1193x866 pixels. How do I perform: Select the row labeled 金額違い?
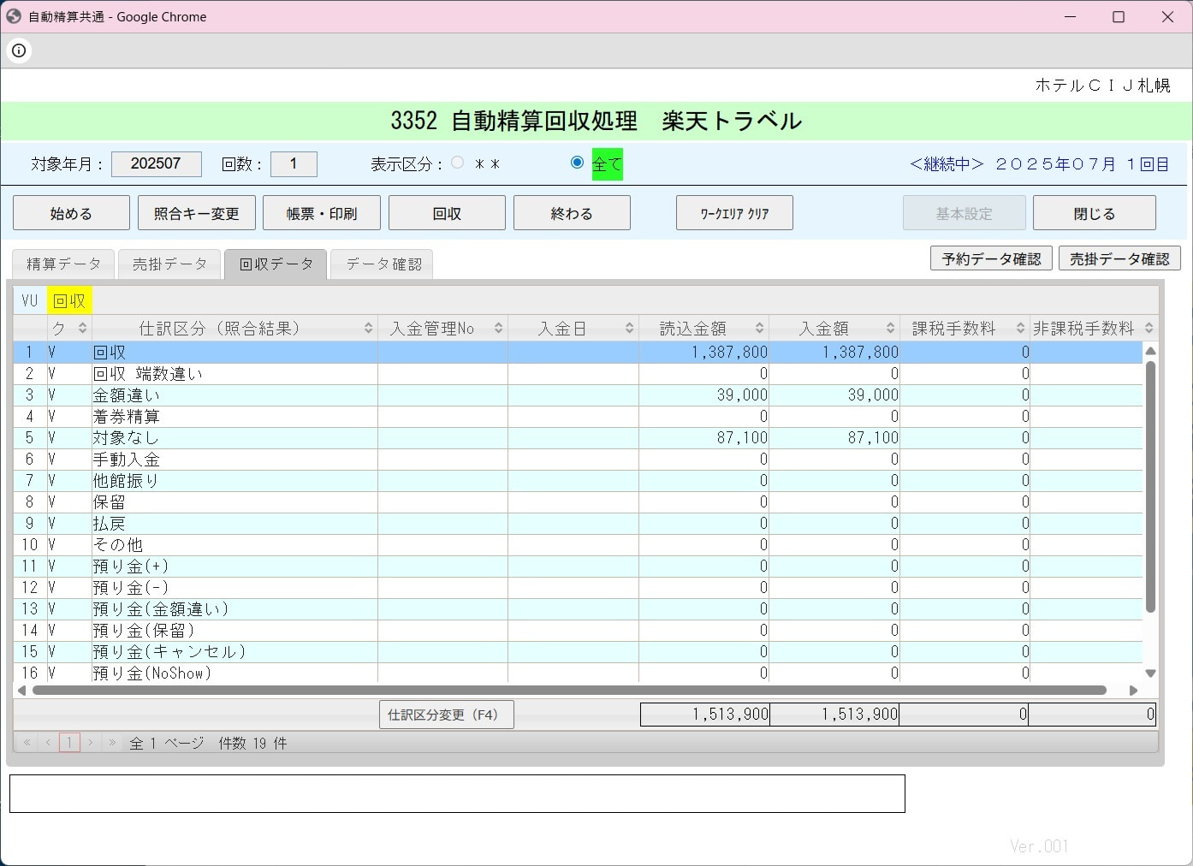578,395
